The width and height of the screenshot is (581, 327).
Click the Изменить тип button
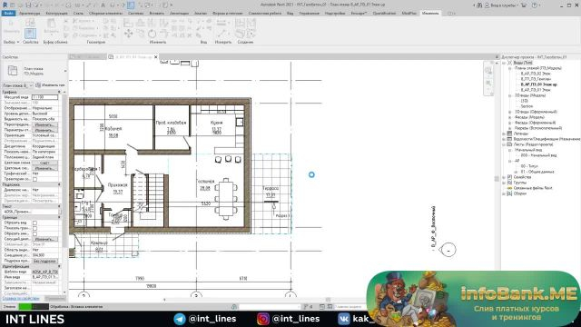[x=51, y=85]
